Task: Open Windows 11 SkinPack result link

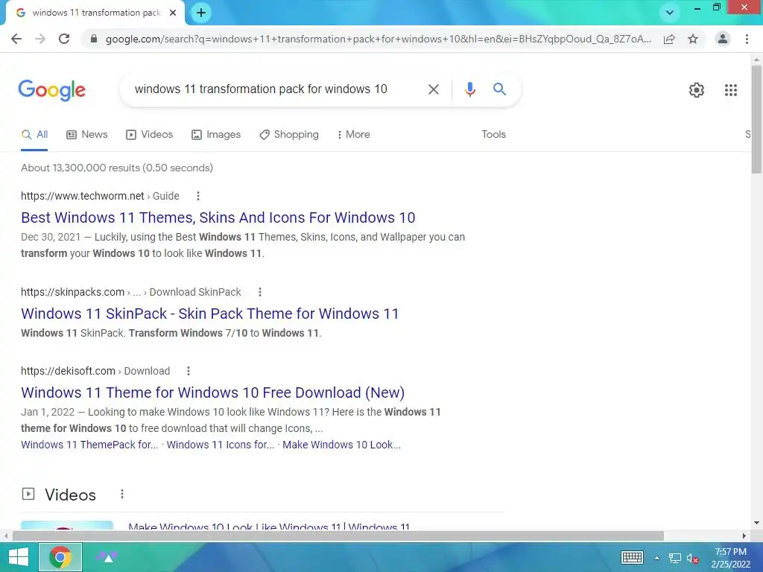Action: point(209,314)
